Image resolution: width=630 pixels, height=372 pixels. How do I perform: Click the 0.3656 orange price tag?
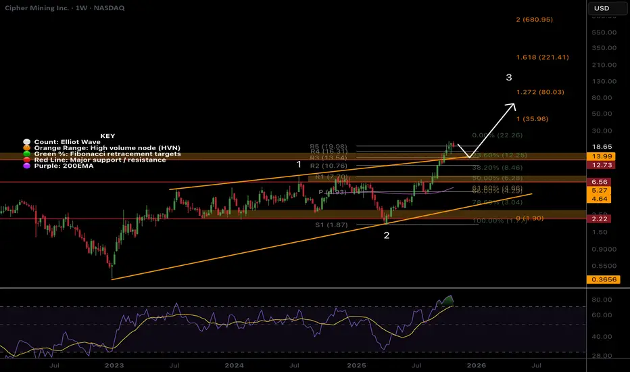[604, 279]
